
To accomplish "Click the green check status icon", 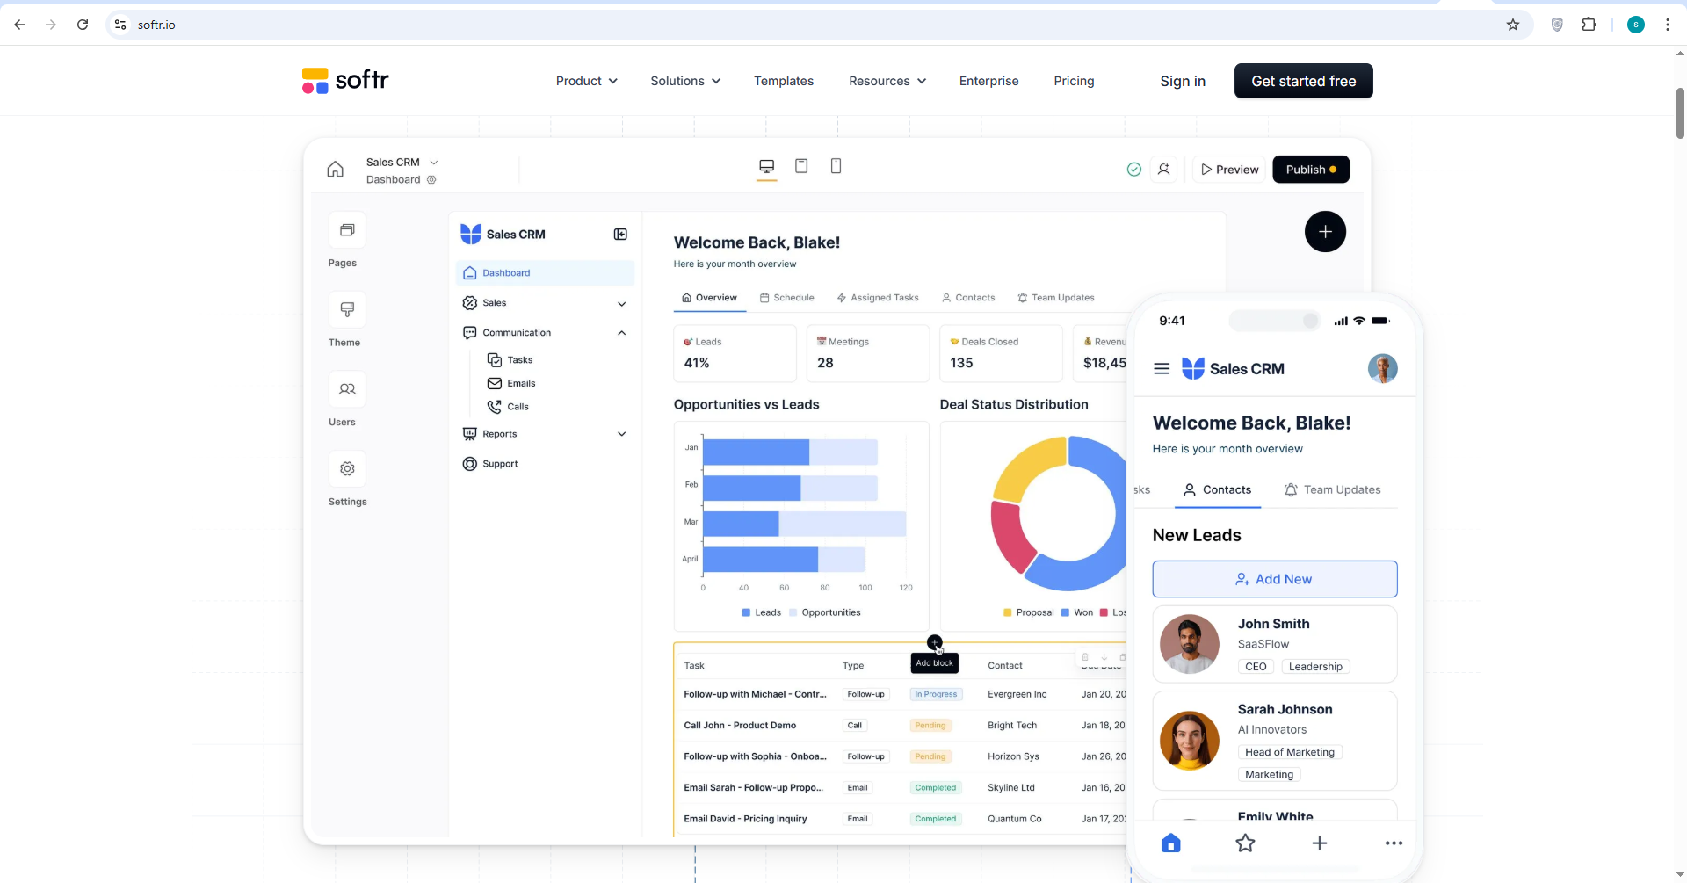I will [x=1134, y=170].
